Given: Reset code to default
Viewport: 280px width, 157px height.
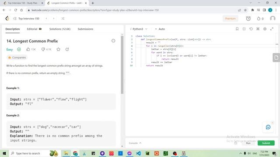Looking at the screenshot, I should tap(251, 29).
